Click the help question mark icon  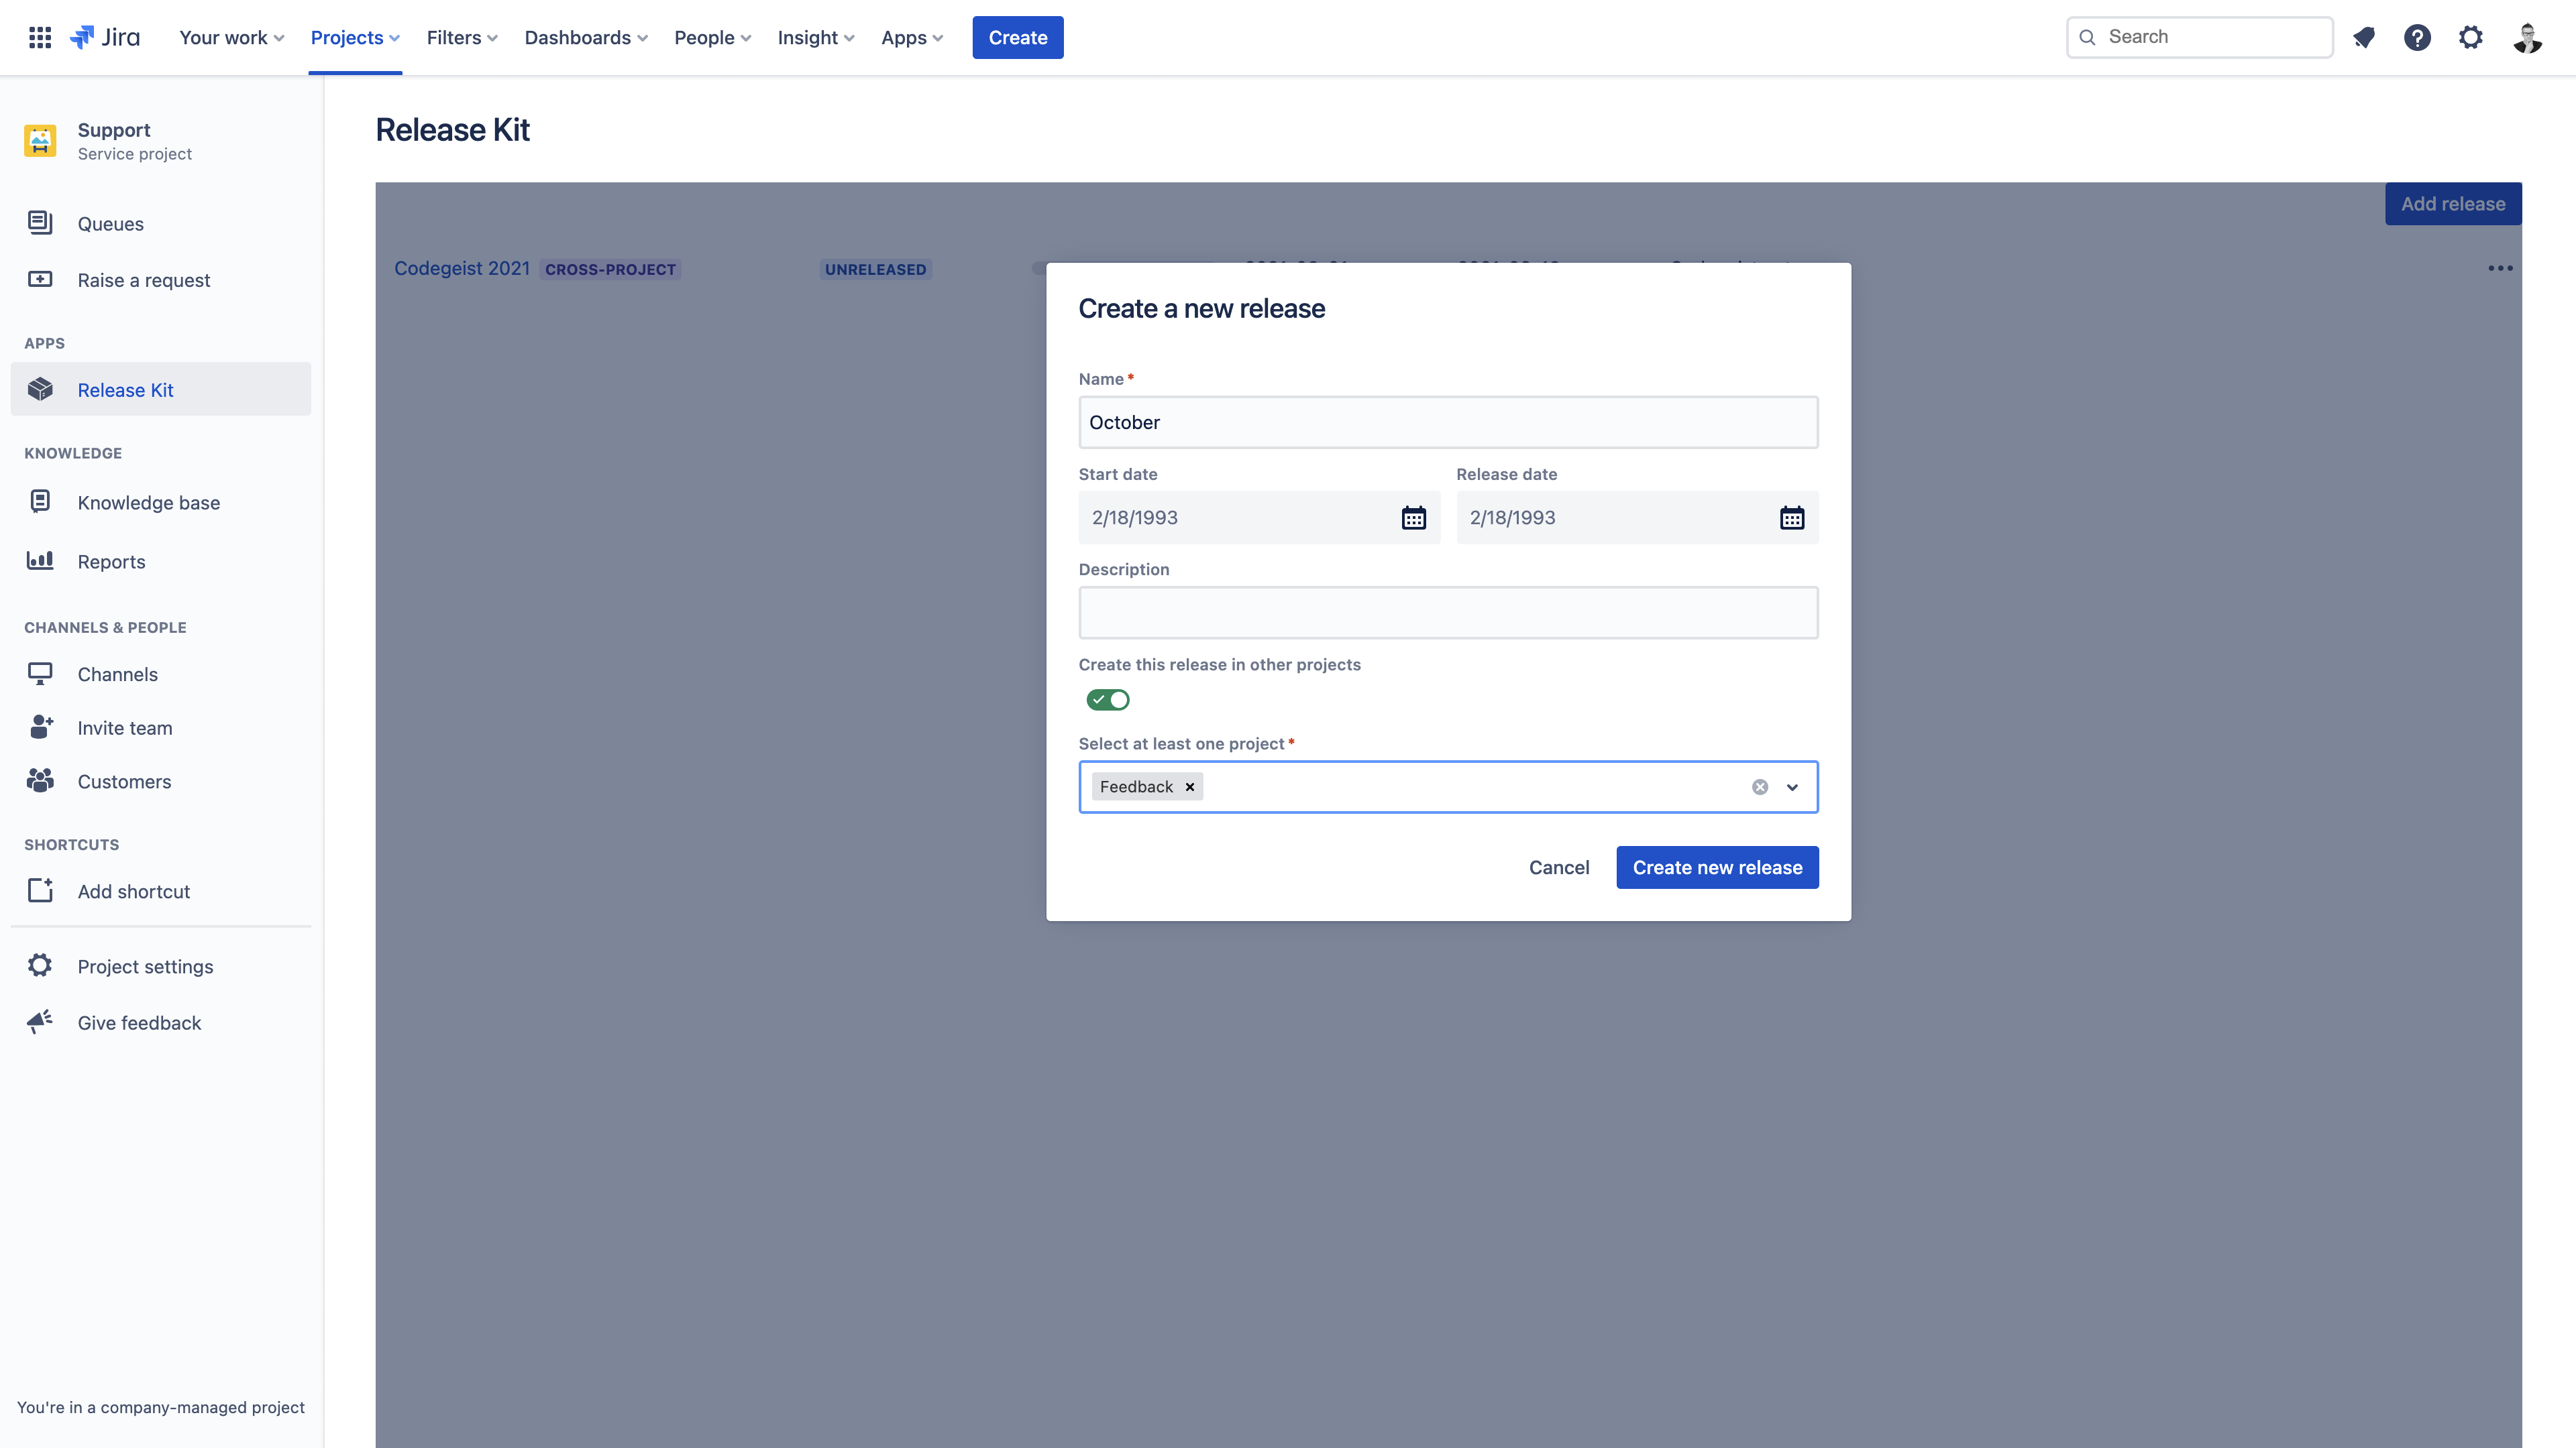pos(2417,37)
